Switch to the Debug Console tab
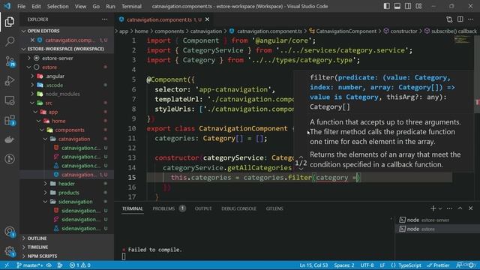Image resolution: width=480 pixels, height=270 pixels. point(238,208)
